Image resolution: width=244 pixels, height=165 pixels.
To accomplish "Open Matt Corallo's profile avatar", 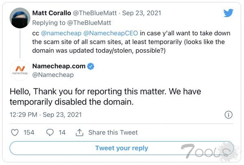I will tap(20, 18).
